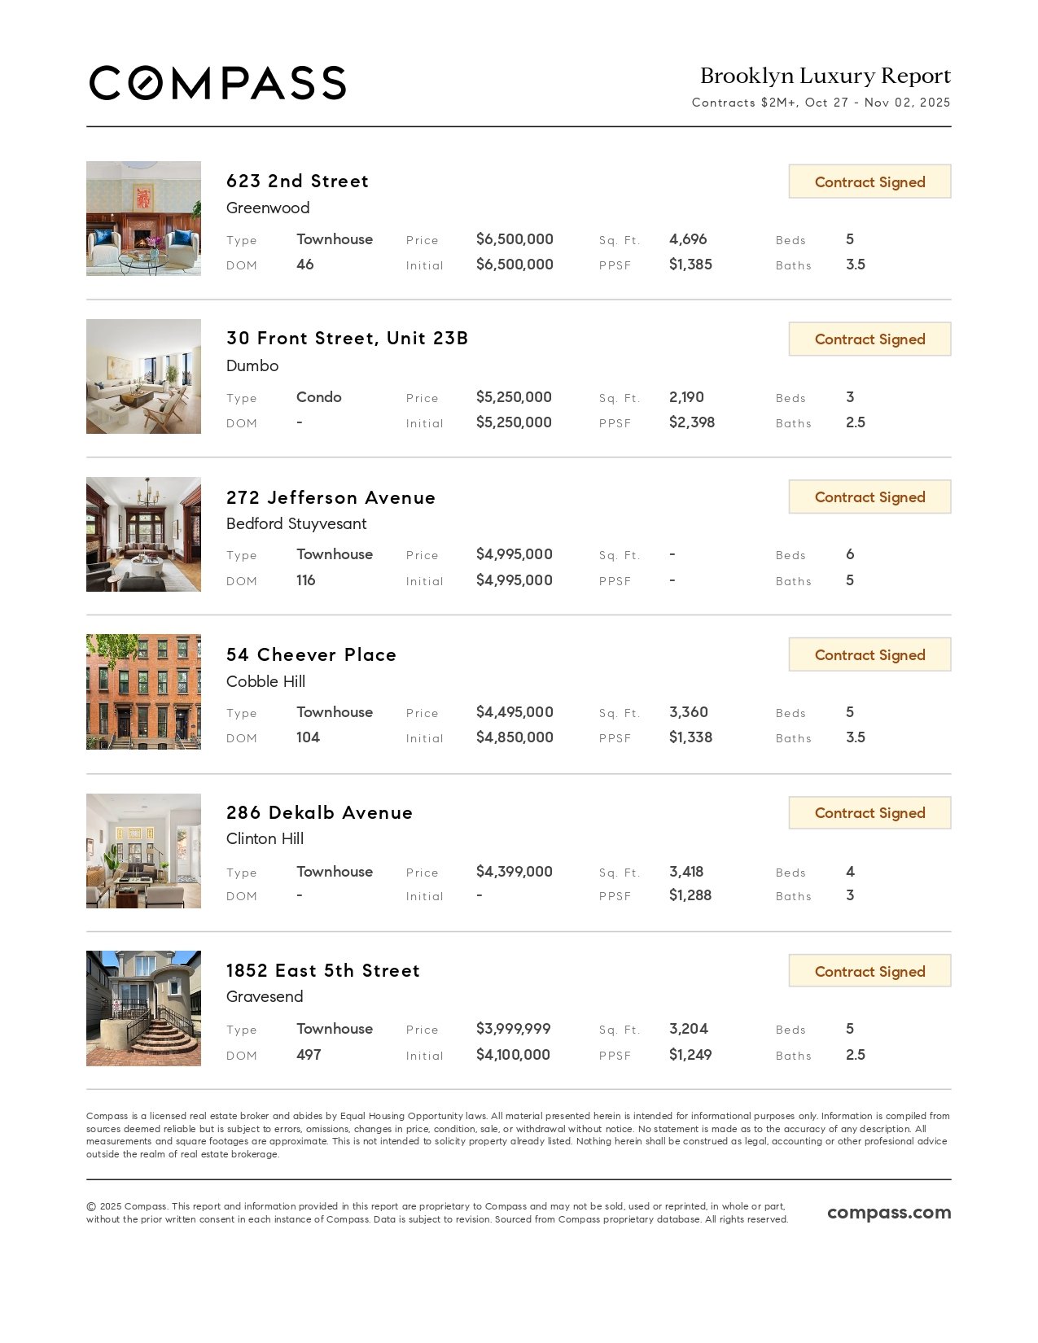
Task: View the 286 Dekalb Avenue listing photo
Action: pyautogui.click(x=143, y=851)
